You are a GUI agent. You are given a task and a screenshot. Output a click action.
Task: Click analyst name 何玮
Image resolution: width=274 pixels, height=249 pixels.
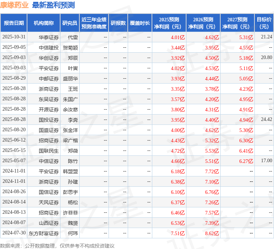73,233
